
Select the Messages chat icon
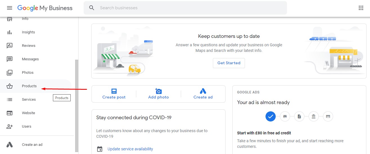click(10, 59)
